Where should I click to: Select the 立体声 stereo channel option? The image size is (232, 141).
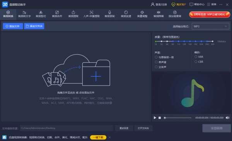click(160, 67)
